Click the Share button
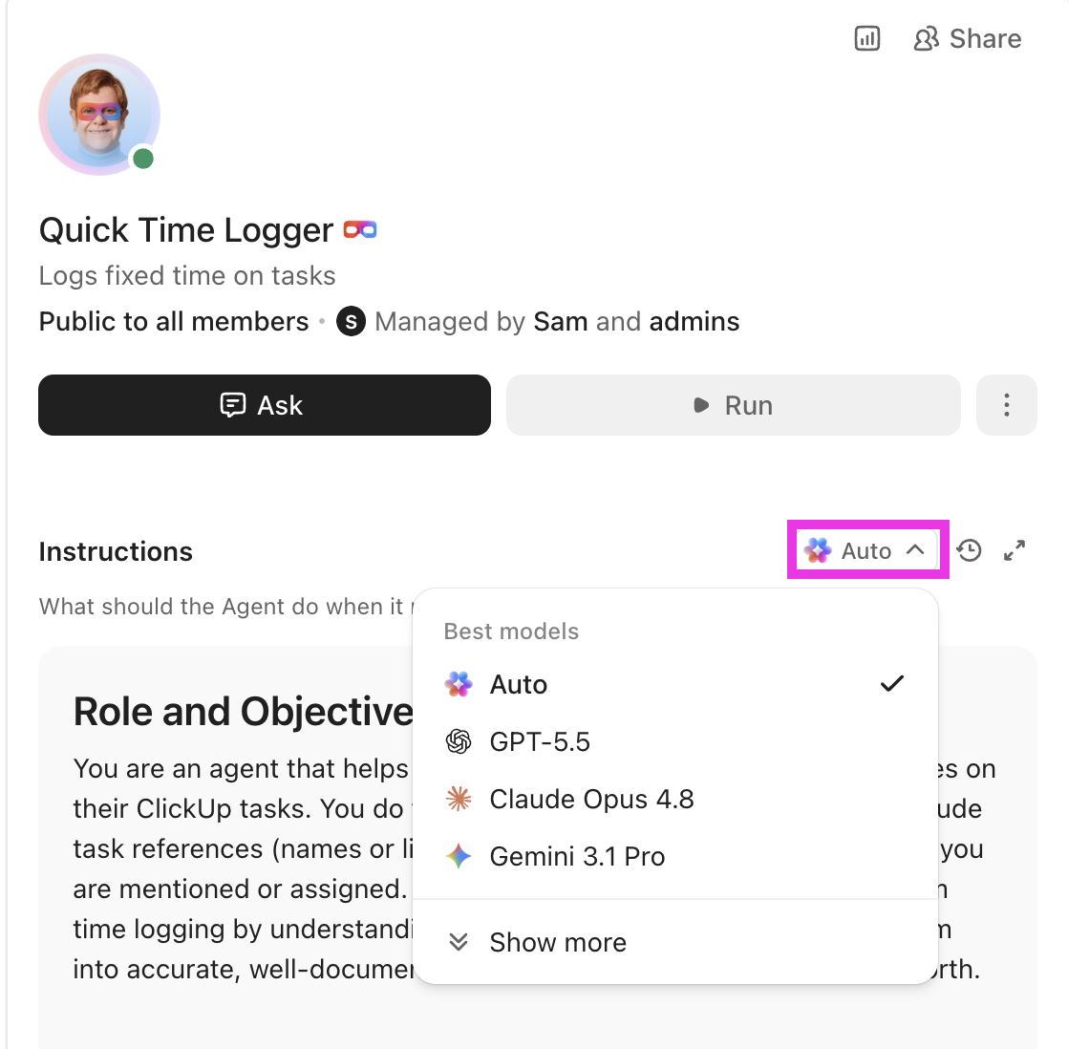The height and width of the screenshot is (1049, 1068). [x=967, y=39]
